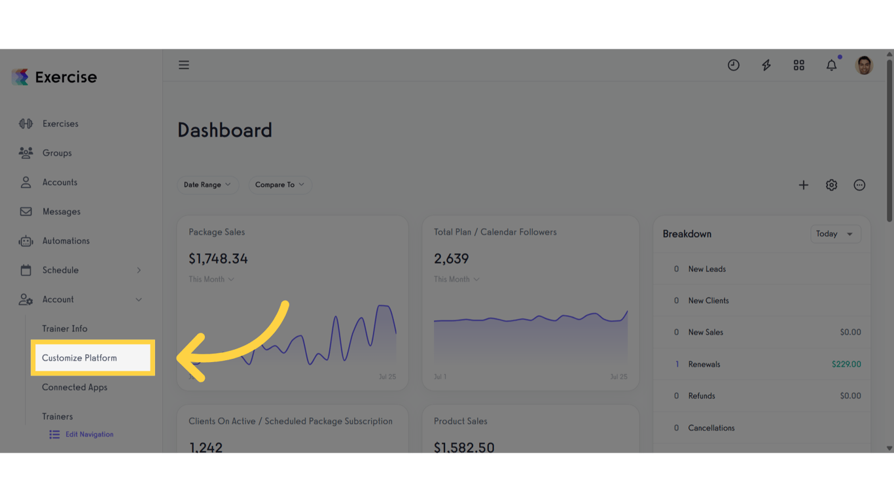Select Customize Platform in the sidebar

79,358
